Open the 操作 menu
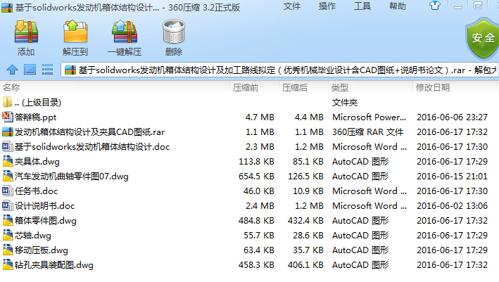 [327, 6]
